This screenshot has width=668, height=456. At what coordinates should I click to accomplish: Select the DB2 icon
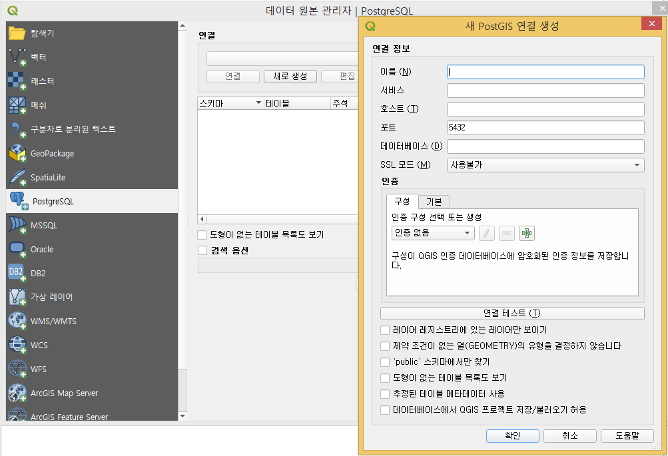point(17,273)
